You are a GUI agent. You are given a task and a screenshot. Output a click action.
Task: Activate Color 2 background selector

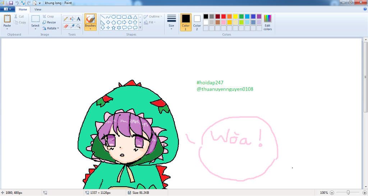point(197,22)
